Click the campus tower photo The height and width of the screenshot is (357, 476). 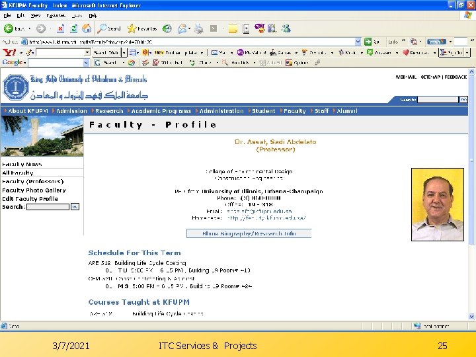click(x=42, y=136)
